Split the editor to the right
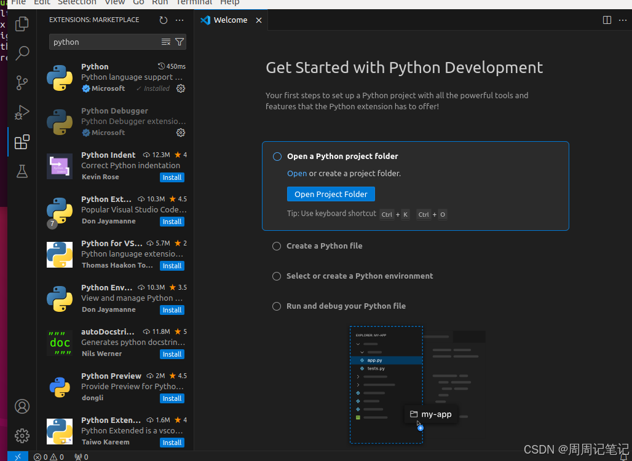The image size is (632, 461). click(606, 20)
